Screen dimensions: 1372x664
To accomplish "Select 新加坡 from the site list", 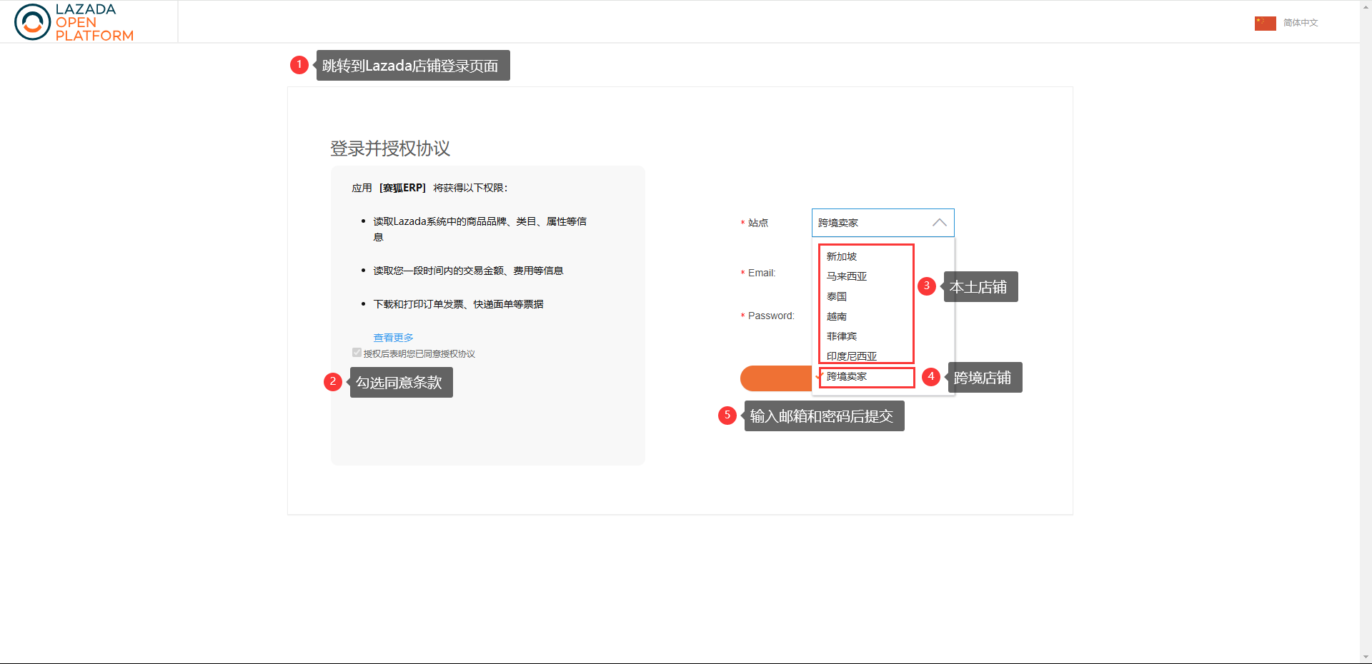I will tap(842, 256).
